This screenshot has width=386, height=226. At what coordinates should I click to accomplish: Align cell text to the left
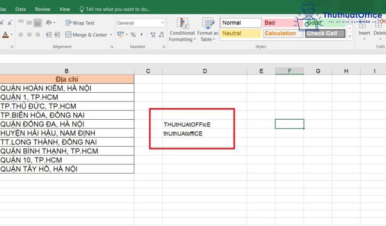coord(21,35)
